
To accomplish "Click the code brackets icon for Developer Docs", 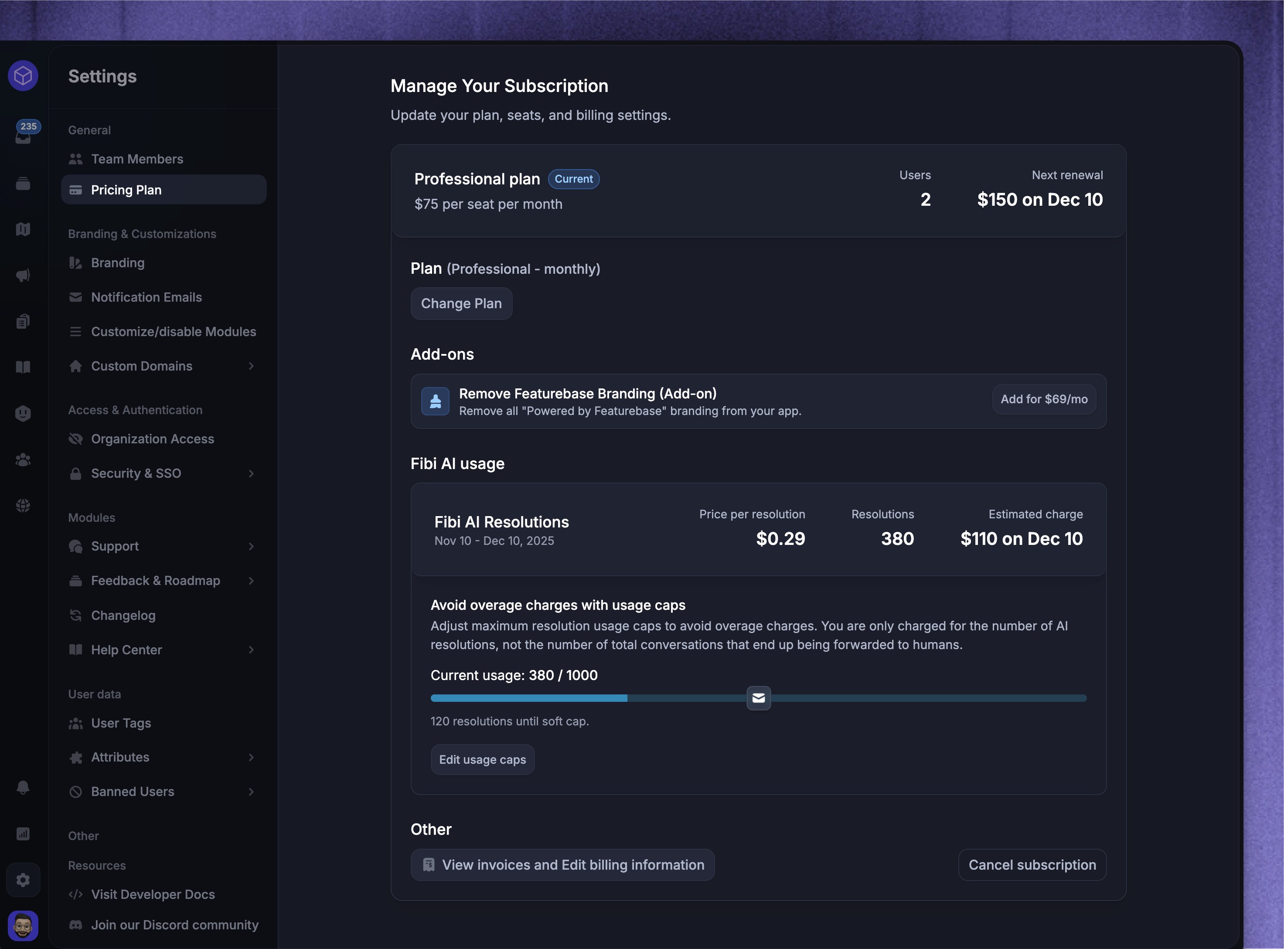I will pos(75,895).
